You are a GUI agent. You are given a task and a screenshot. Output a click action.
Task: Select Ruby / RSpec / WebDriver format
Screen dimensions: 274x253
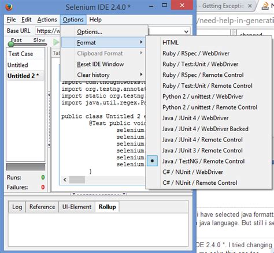tap(209, 53)
